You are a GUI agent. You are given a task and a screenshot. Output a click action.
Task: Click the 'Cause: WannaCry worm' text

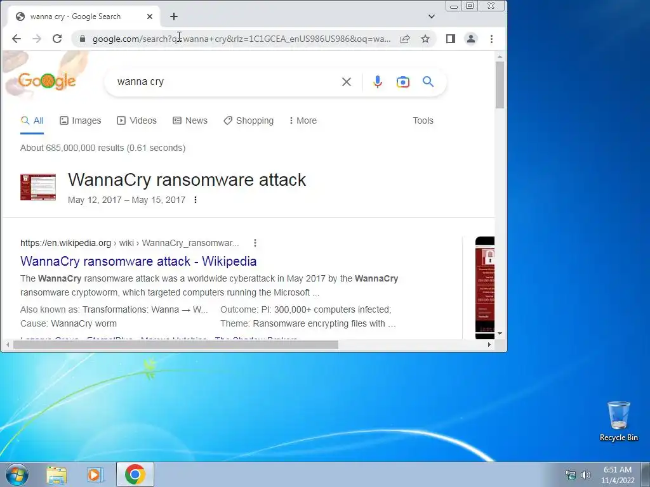[x=69, y=323]
